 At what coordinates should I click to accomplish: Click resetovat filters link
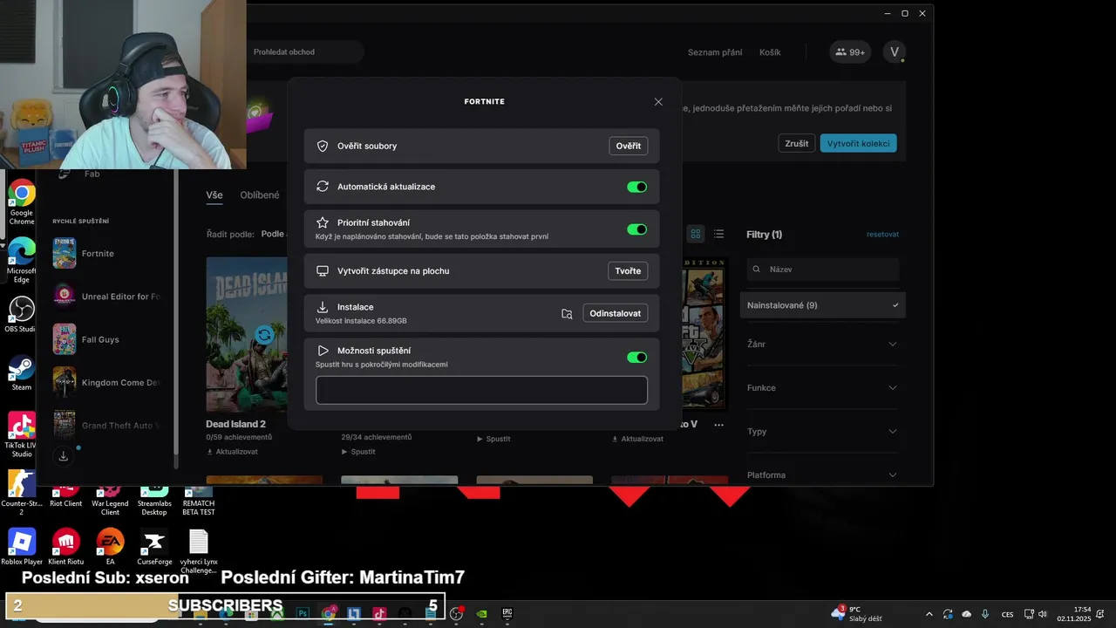point(882,235)
